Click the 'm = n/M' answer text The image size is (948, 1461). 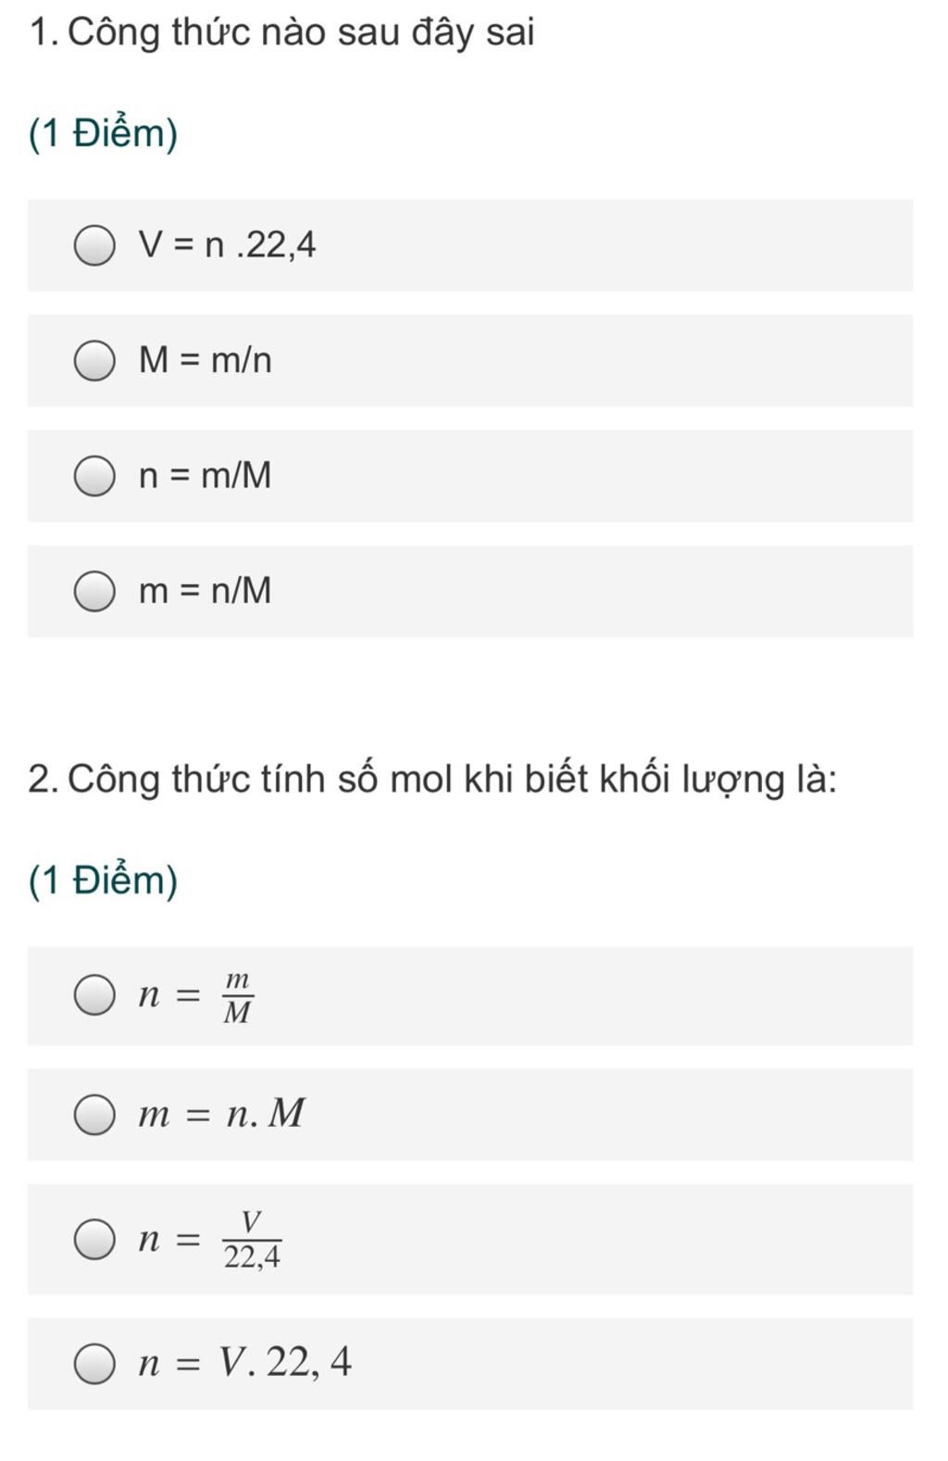coord(206,591)
